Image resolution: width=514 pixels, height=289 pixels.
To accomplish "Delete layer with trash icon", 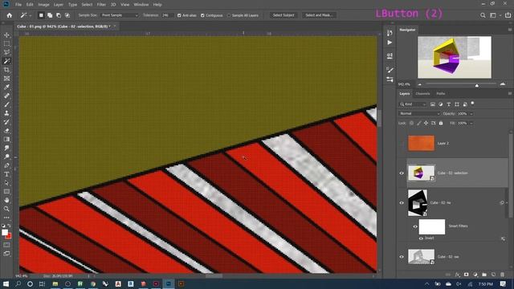I will coord(503,275).
